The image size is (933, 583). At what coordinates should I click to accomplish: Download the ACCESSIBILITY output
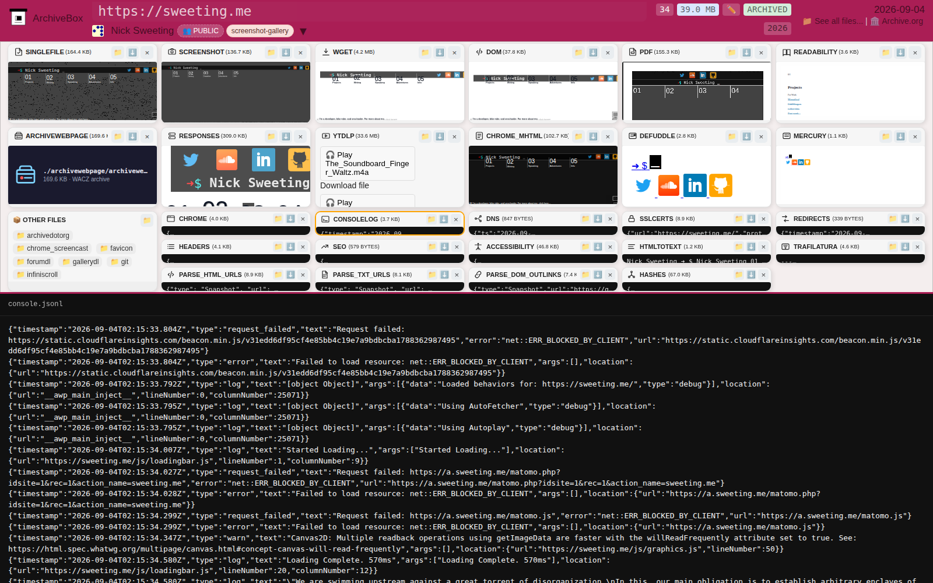click(x=598, y=247)
